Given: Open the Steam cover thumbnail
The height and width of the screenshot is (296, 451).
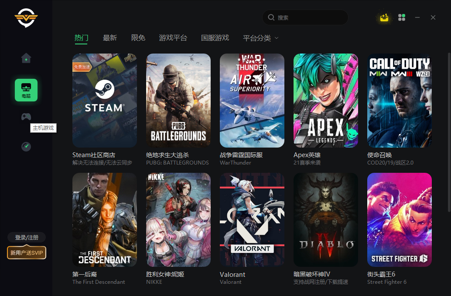Looking at the screenshot, I should (x=105, y=101).
